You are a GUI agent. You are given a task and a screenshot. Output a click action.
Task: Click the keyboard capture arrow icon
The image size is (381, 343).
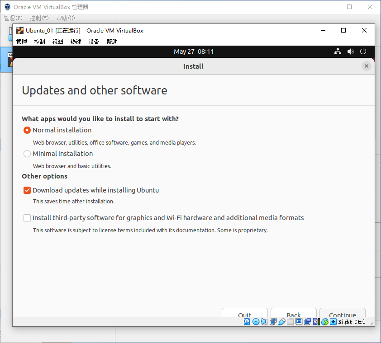[x=333, y=322]
